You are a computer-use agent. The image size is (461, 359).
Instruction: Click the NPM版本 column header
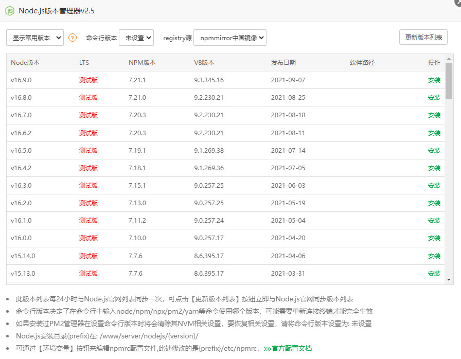pos(143,63)
